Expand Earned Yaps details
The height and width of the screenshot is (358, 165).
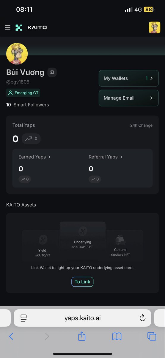(x=34, y=157)
